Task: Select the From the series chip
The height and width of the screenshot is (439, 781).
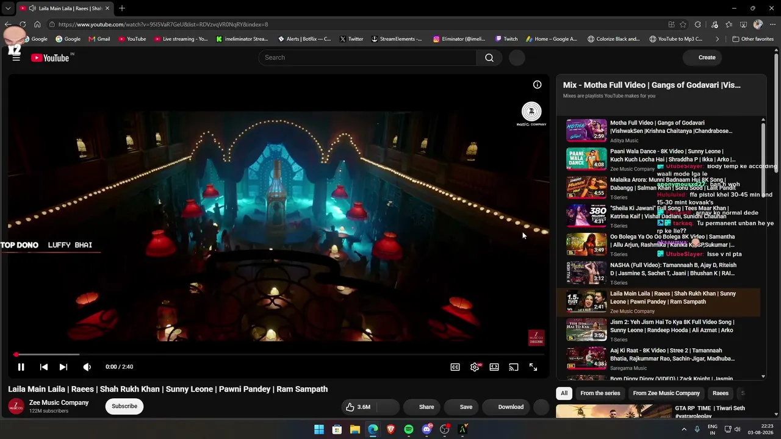Action: click(x=600, y=393)
